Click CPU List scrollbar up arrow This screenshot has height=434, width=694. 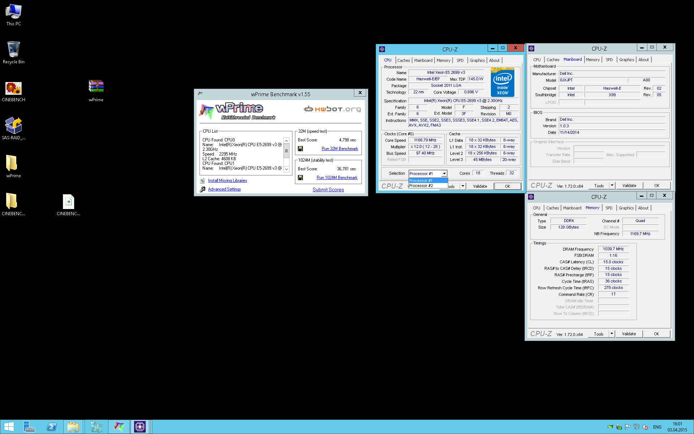click(x=286, y=141)
